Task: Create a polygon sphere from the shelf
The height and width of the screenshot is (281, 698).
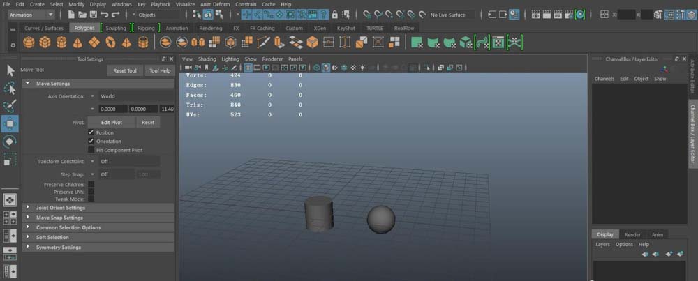Action: [x=29, y=43]
